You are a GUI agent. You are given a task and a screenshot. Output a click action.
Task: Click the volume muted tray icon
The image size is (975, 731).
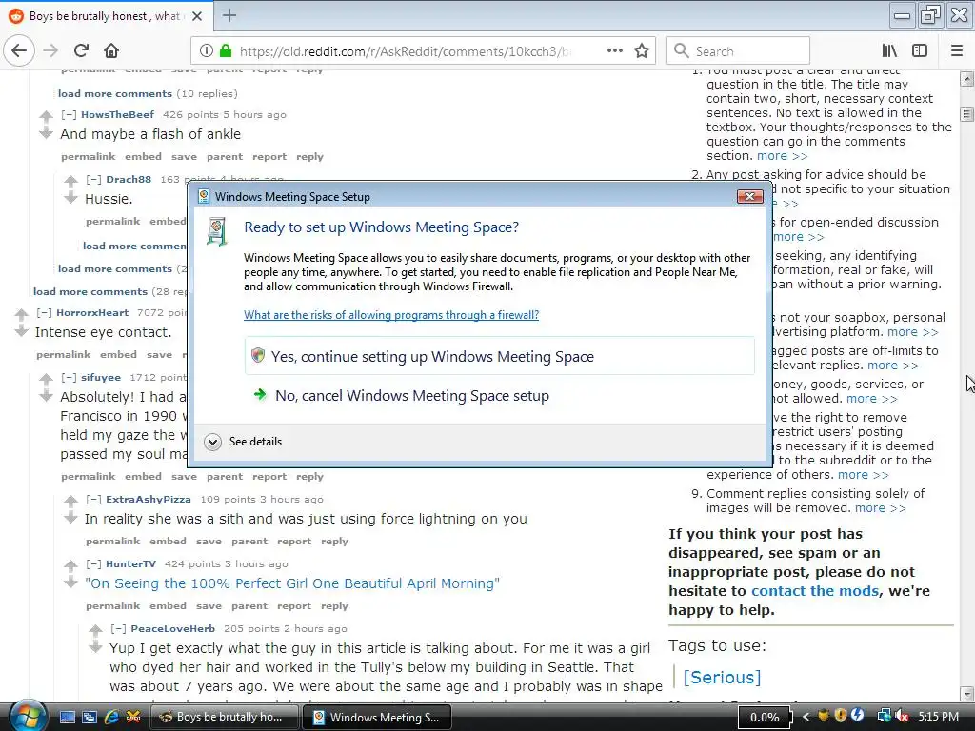[x=902, y=716]
